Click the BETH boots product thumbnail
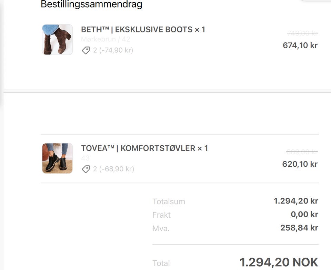Viewport: 331px width, 270px height. pyautogui.click(x=57, y=40)
